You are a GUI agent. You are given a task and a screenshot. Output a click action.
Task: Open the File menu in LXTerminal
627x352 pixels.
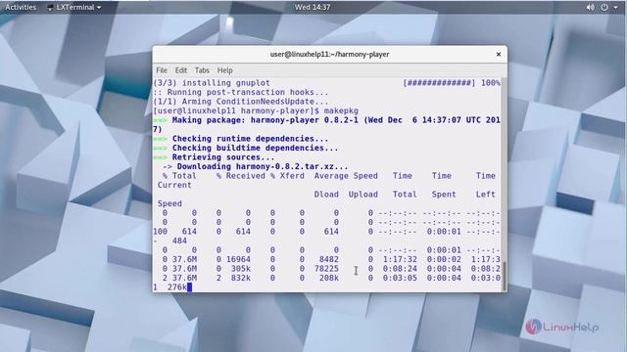point(162,70)
